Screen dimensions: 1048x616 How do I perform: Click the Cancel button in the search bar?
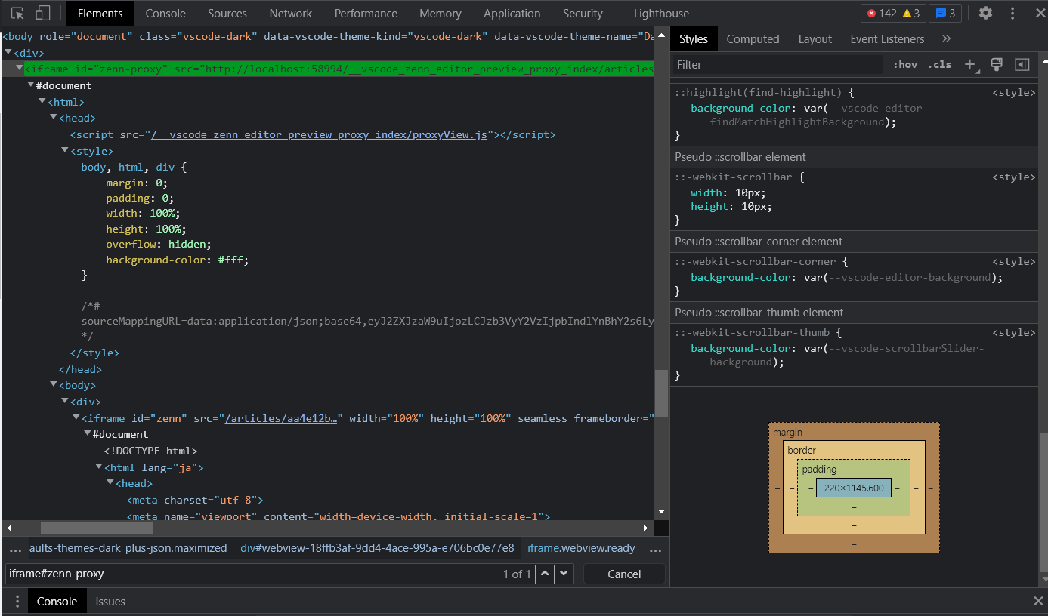[624, 574]
